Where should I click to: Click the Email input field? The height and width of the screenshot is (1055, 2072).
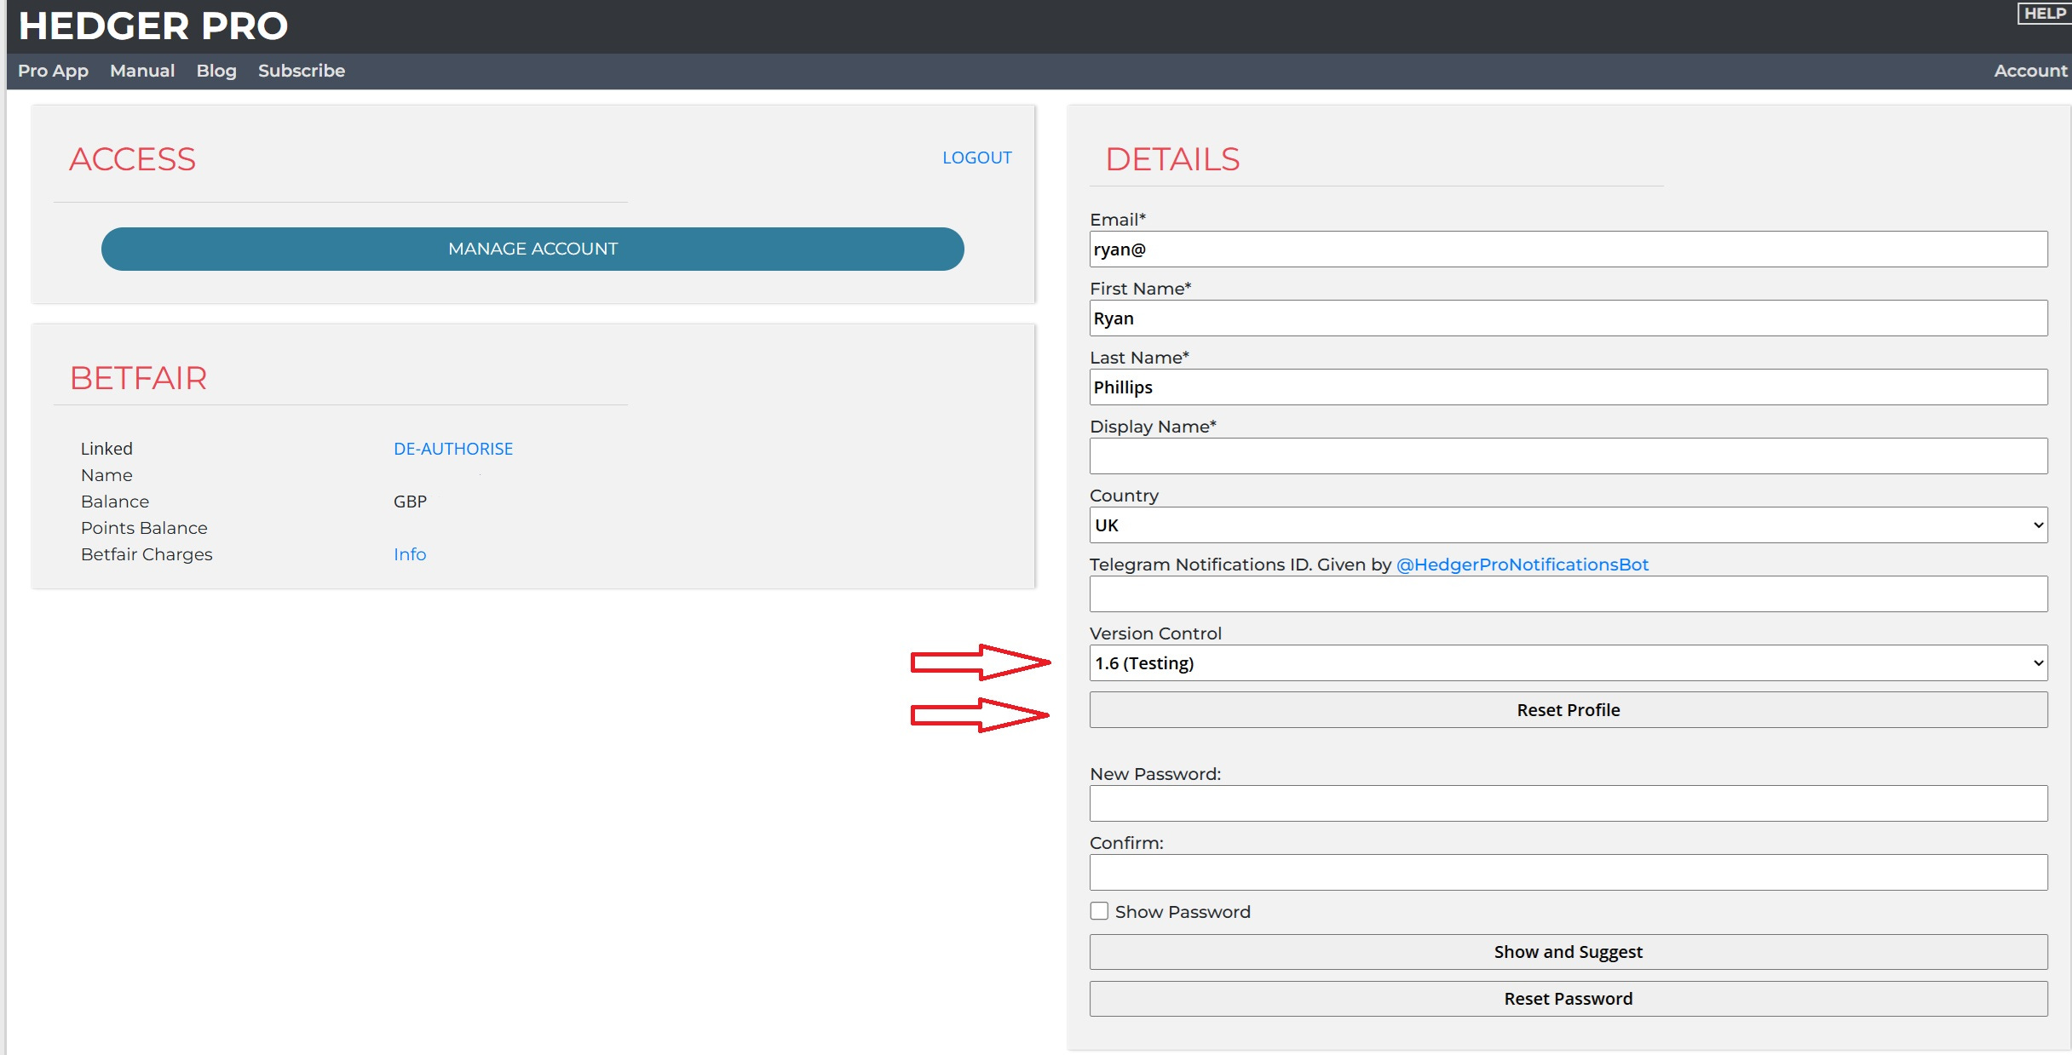tap(1568, 249)
